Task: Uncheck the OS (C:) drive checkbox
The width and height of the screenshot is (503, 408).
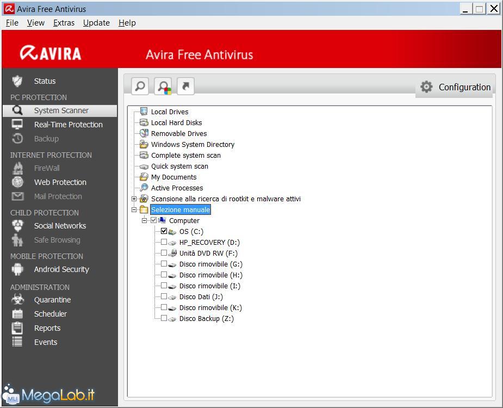Action: point(164,231)
